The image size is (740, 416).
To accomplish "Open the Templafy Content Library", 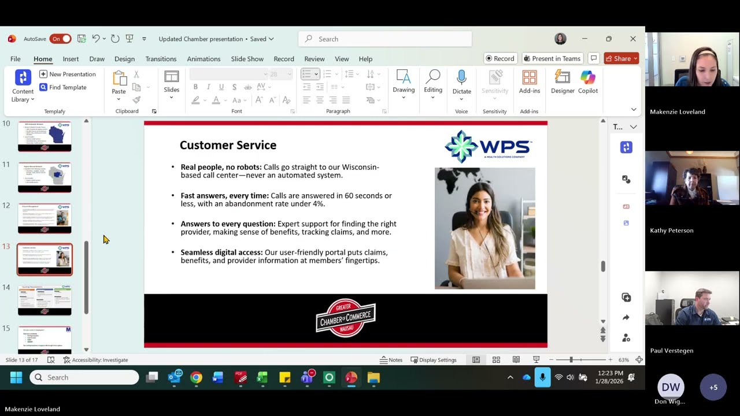I will pos(23,86).
